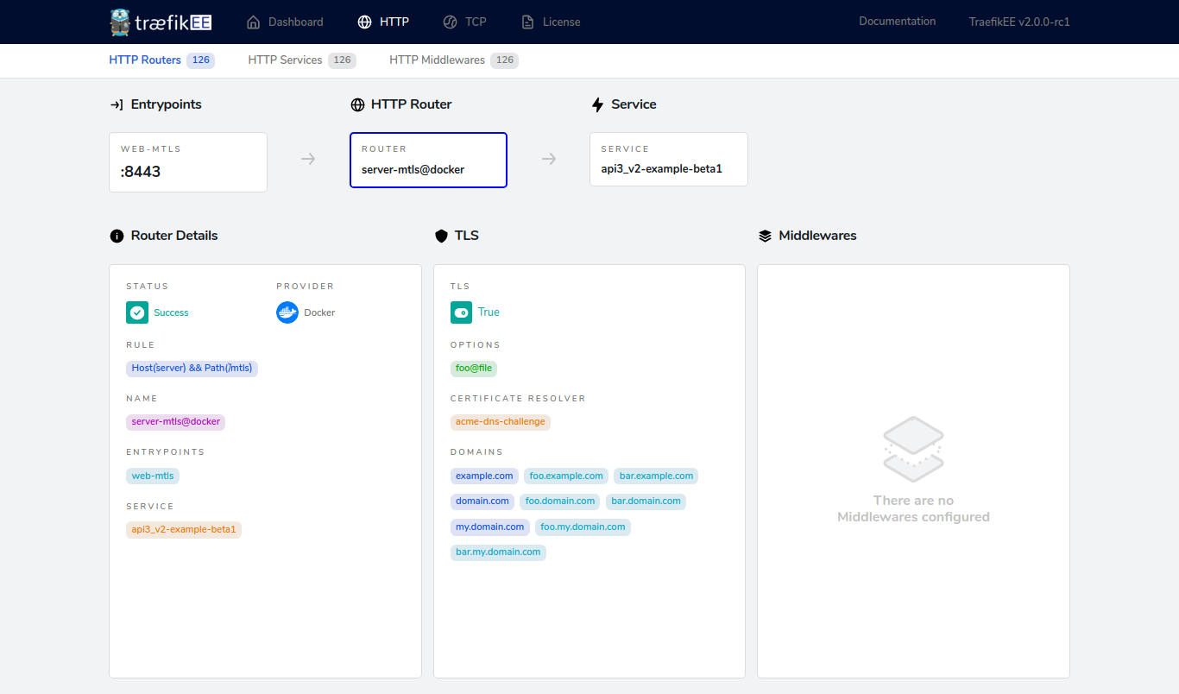The image size is (1179, 694).
Task: Click the Service lightning bolt icon
Action: pos(597,104)
